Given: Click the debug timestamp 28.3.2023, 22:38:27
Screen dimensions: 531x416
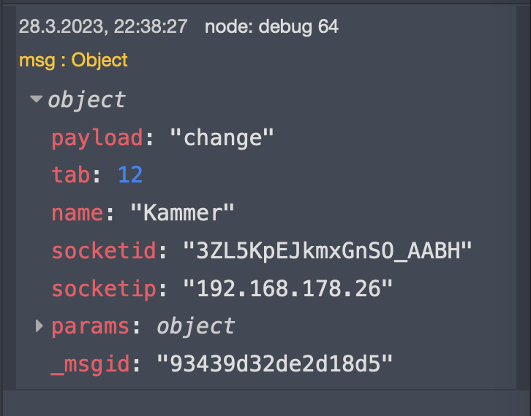Looking at the screenshot, I should click(102, 27).
